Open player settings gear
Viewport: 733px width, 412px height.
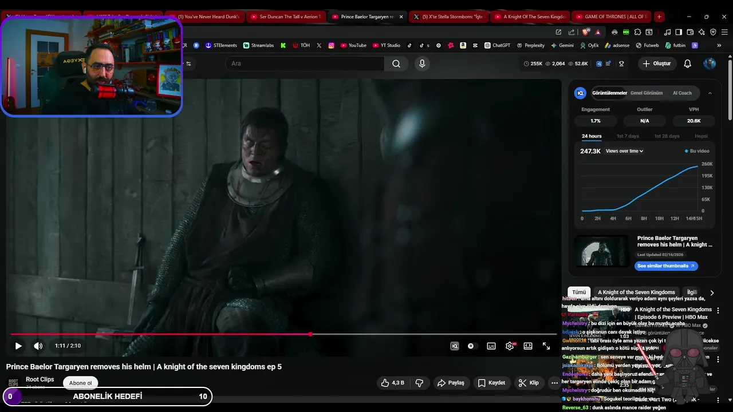point(510,346)
